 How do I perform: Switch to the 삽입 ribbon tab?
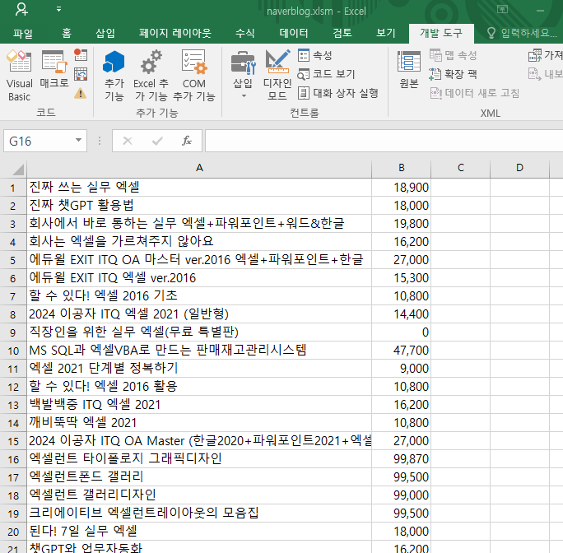[x=105, y=34]
